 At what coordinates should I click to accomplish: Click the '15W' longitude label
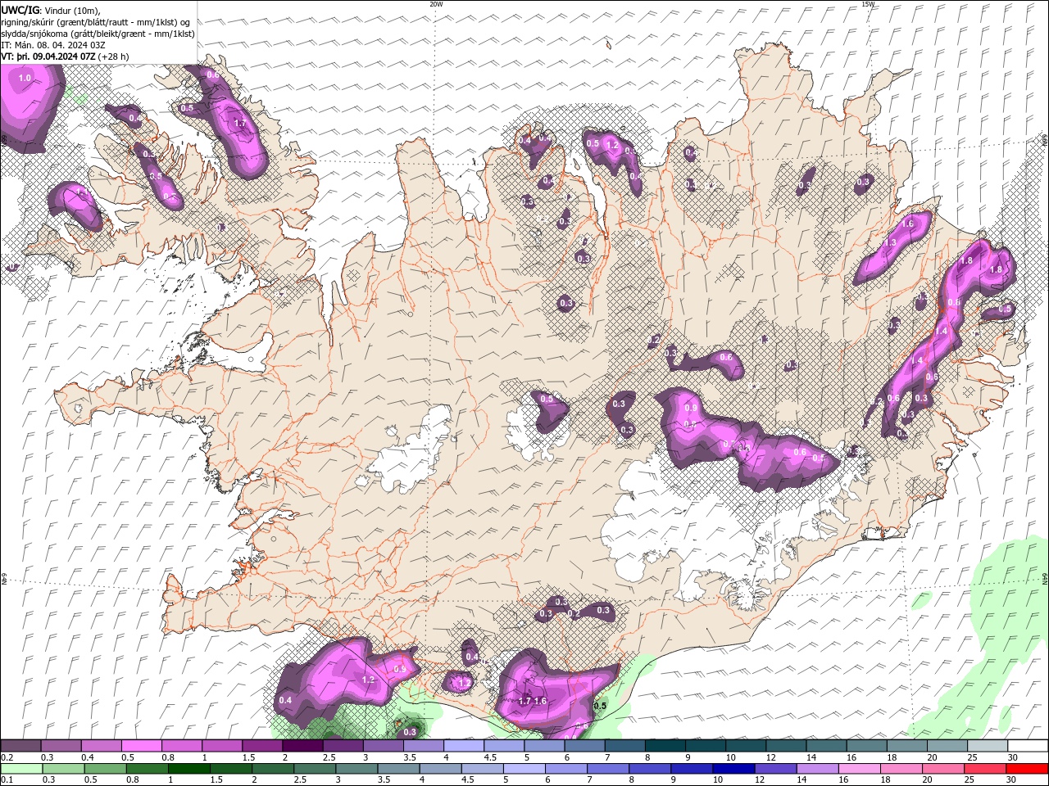click(x=868, y=4)
